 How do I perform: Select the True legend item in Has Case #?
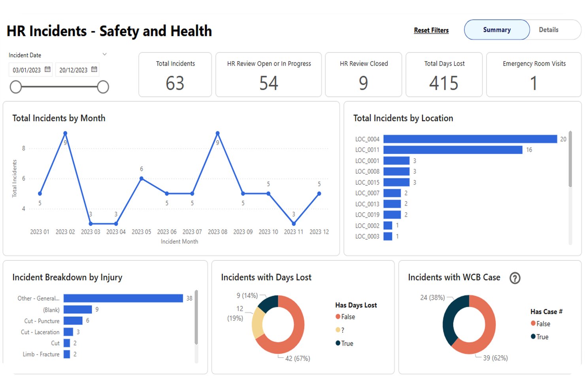(x=540, y=337)
